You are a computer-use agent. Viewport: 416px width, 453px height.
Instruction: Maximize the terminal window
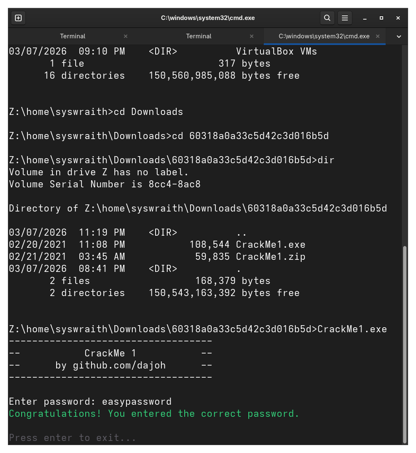(x=381, y=18)
